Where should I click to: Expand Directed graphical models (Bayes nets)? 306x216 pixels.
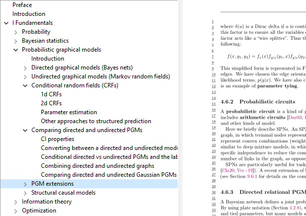pyautogui.click(x=25, y=68)
